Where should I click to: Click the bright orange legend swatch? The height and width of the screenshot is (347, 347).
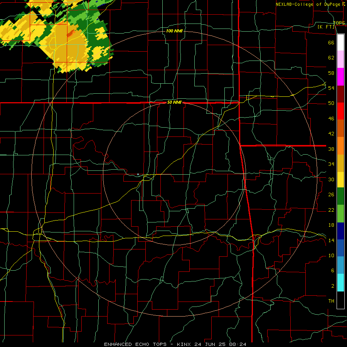click(x=340, y=146)
